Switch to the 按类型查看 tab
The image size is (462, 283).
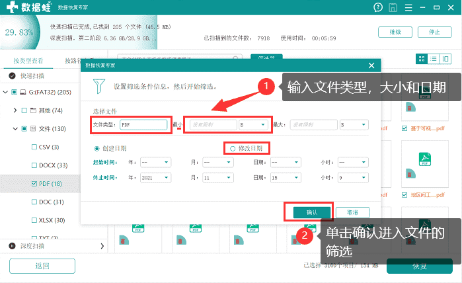(x=28, y=61)
